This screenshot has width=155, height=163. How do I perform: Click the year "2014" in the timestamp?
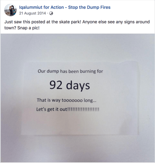[x=42, y=13]
